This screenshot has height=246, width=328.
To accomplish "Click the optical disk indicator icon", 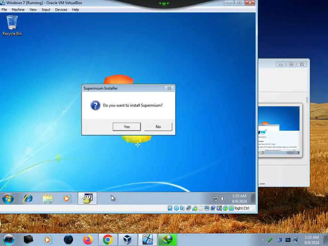I will coord(176,208).
